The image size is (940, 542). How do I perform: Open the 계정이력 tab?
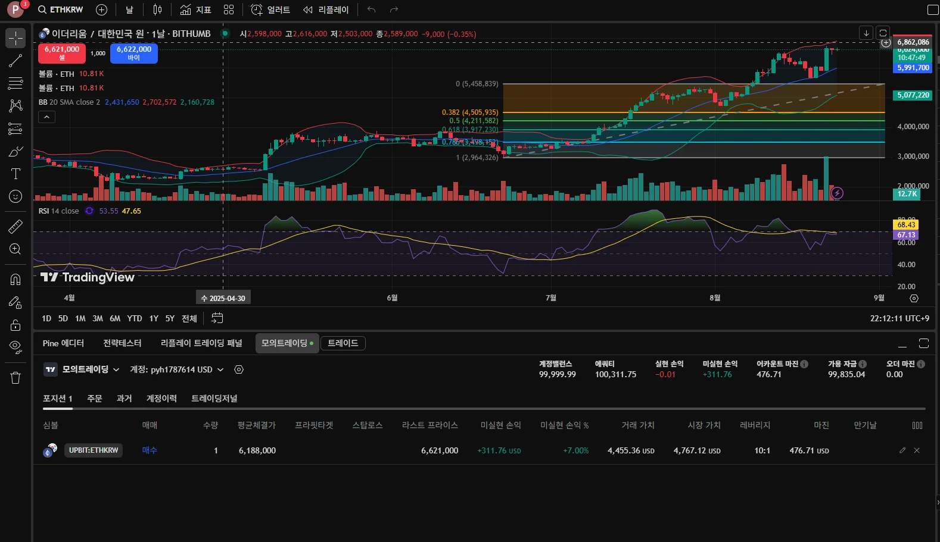[161, 399]
